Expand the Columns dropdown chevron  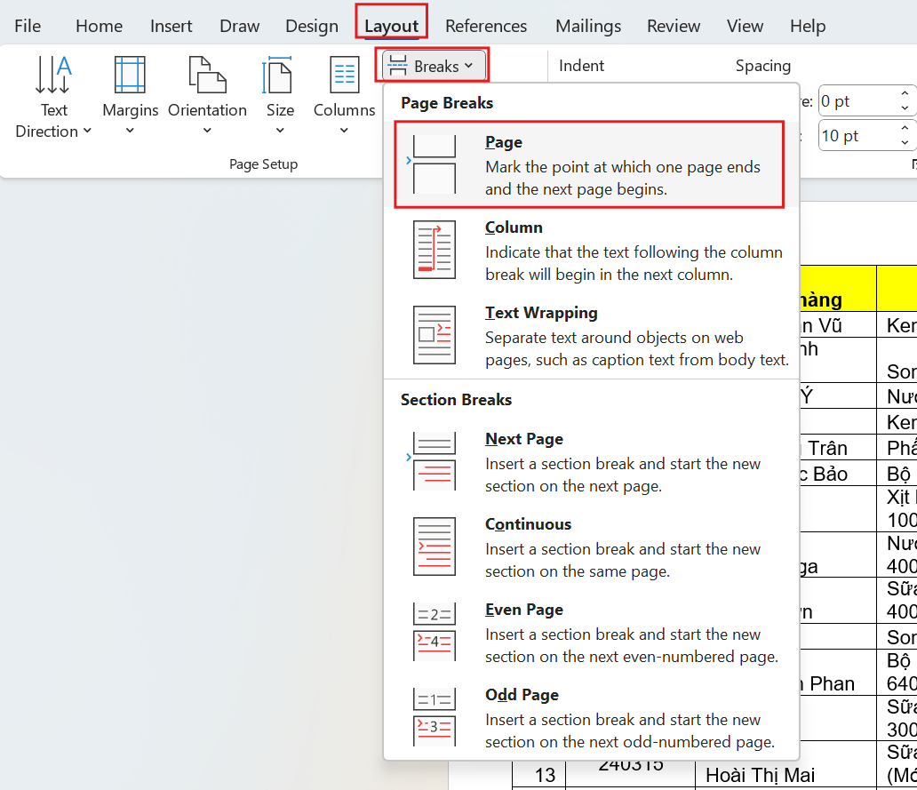(345, 131)
